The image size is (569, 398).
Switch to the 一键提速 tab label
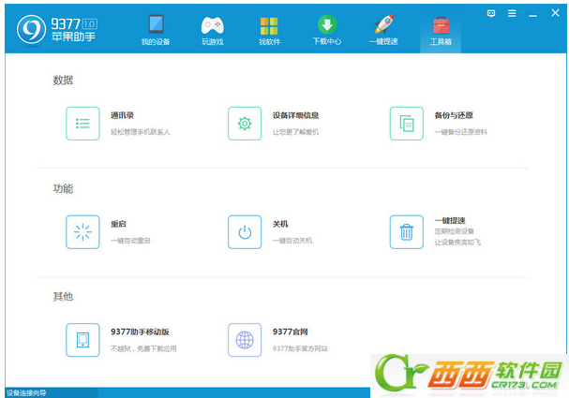(x=383, y=41)
